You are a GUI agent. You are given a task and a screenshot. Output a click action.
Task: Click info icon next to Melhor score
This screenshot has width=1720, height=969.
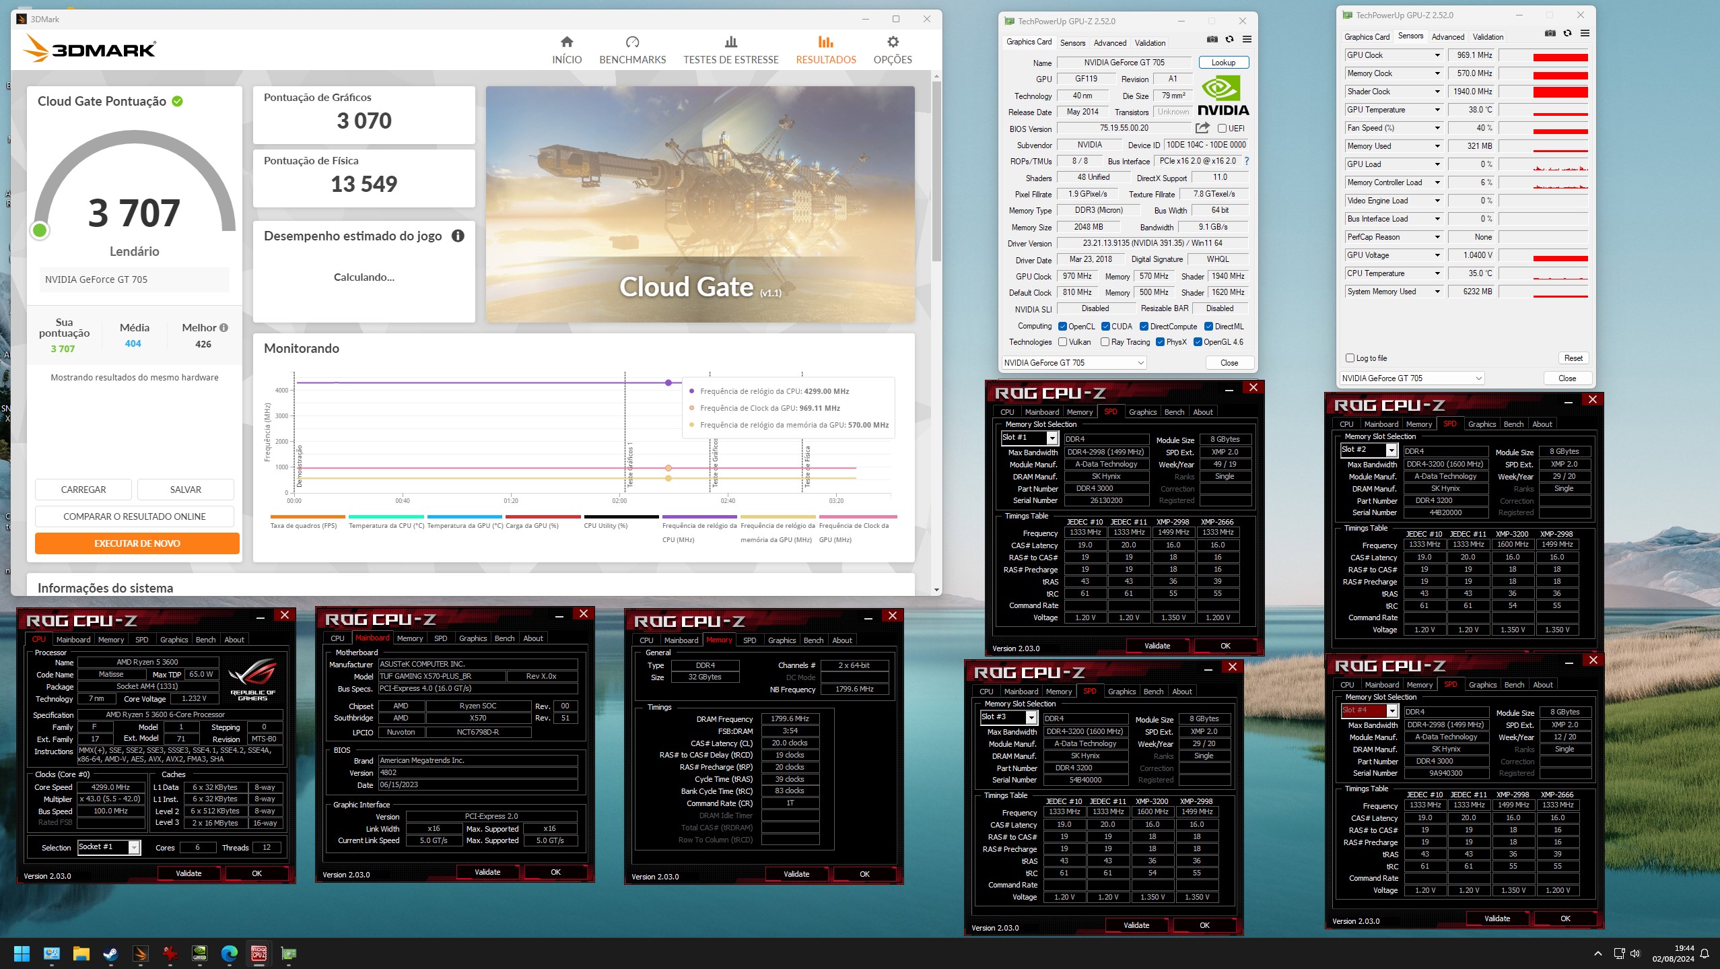point(223,328)
